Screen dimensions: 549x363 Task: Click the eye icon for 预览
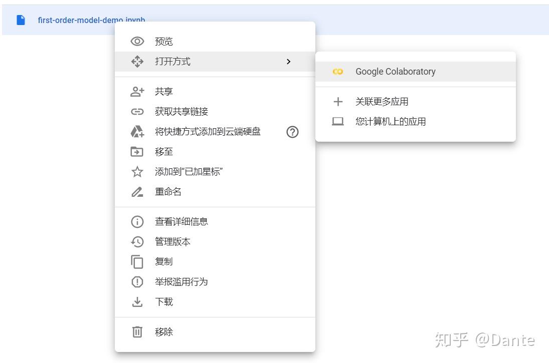pyautogui.click(x=137, y=41)
